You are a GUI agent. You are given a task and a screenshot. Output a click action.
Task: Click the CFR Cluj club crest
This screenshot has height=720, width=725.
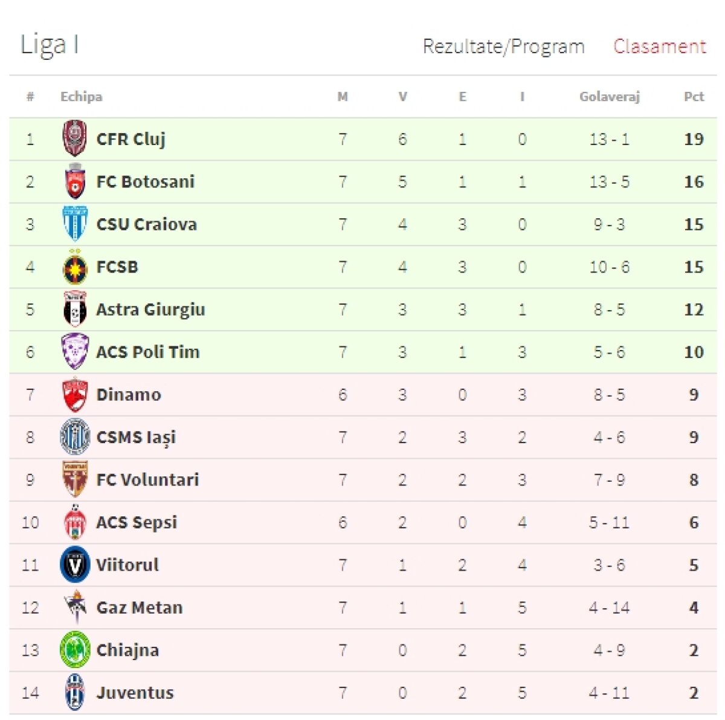tap(75, 138)
